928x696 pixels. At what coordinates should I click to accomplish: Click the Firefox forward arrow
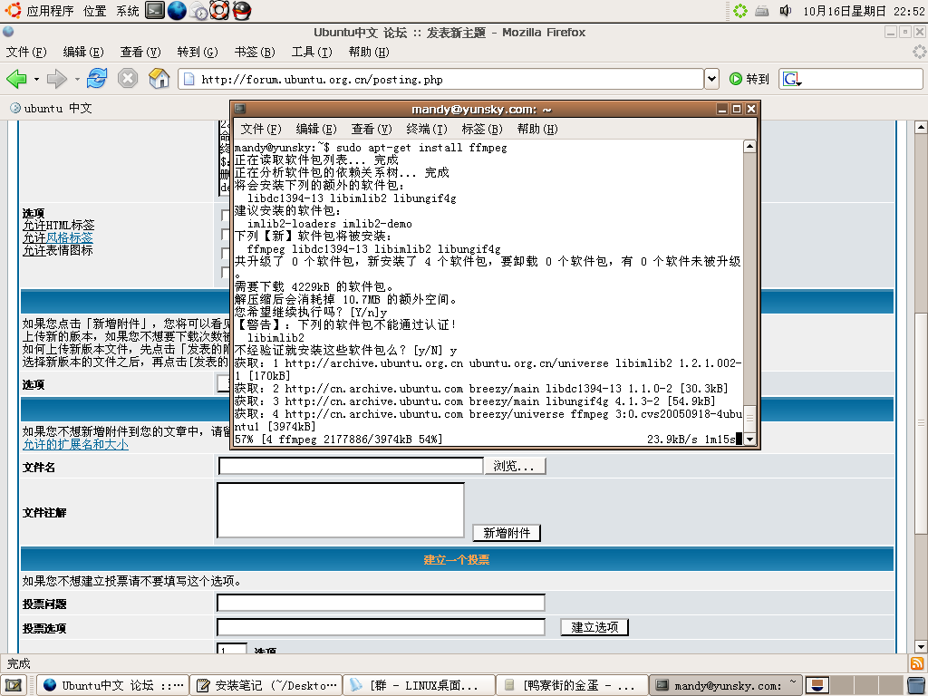coord(57,79)
